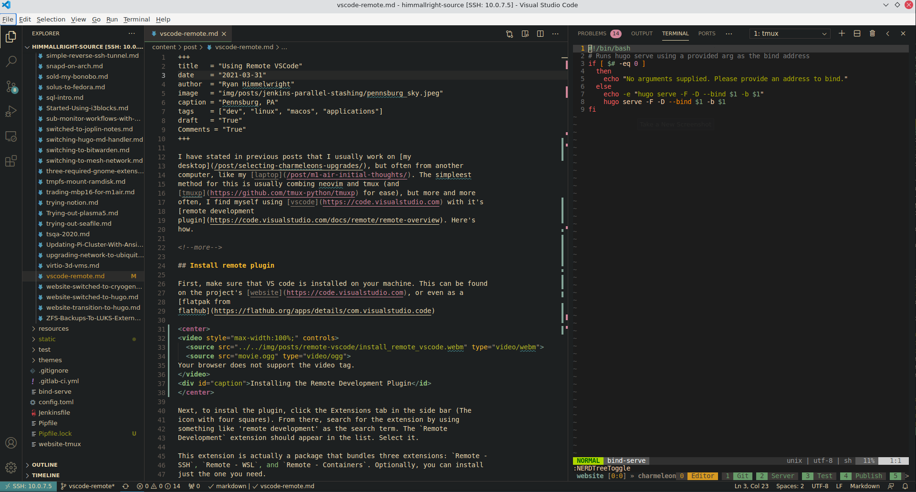Split the terminal panel
The width and height of the screenshot is (916, 492).
click(857, 33)
